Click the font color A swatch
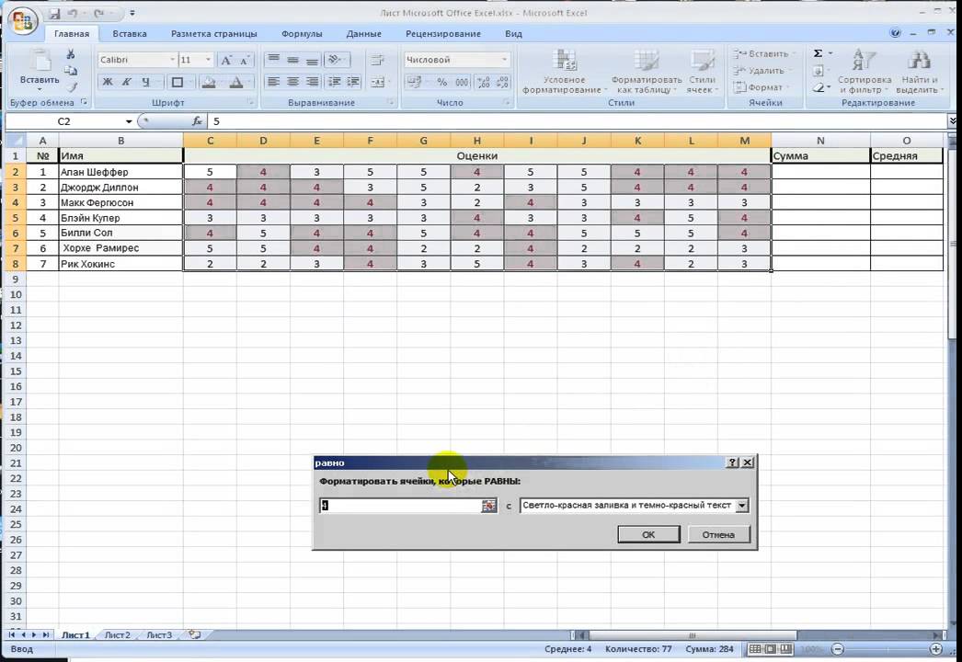The height and width of the screenshot is (662, 962). point(236,82)
